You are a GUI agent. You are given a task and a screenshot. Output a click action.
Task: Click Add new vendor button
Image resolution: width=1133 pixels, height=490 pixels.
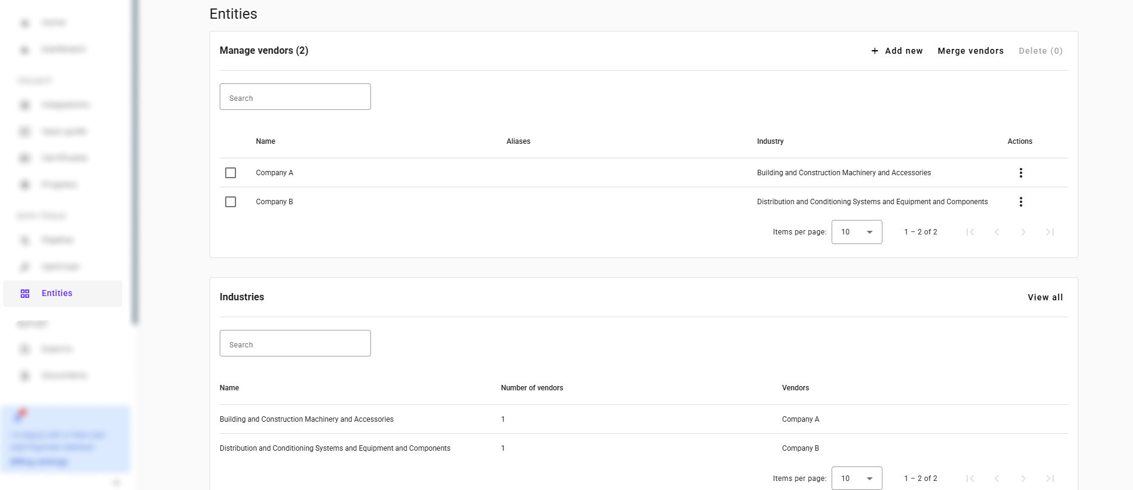click(897, 51)
